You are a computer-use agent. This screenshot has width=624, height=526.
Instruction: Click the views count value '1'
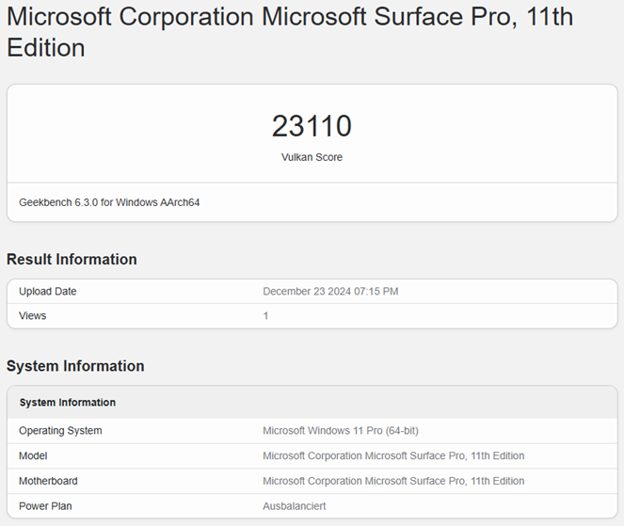point(265,316)
